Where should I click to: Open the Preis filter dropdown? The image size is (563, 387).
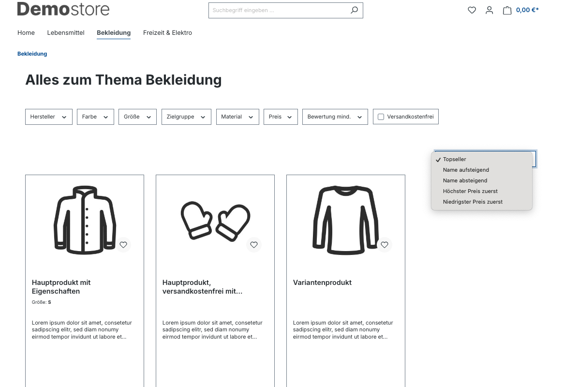tap(280, 117)
